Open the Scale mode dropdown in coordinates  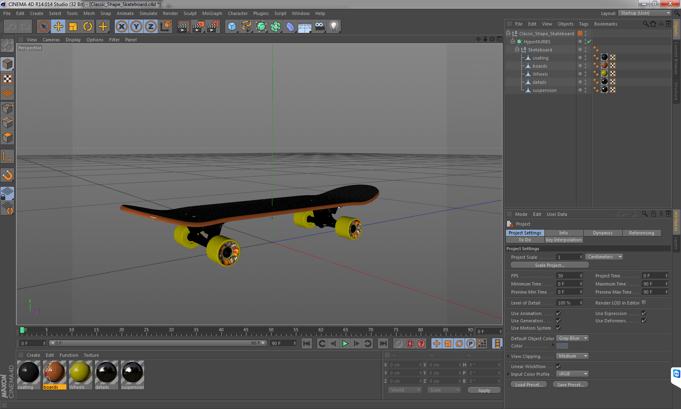click(x=445, y=390)
